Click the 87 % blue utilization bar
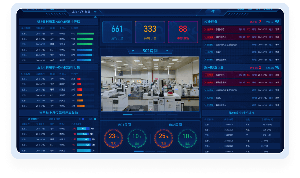The width and height of the screenshot is (300, 178). [84, 55]
